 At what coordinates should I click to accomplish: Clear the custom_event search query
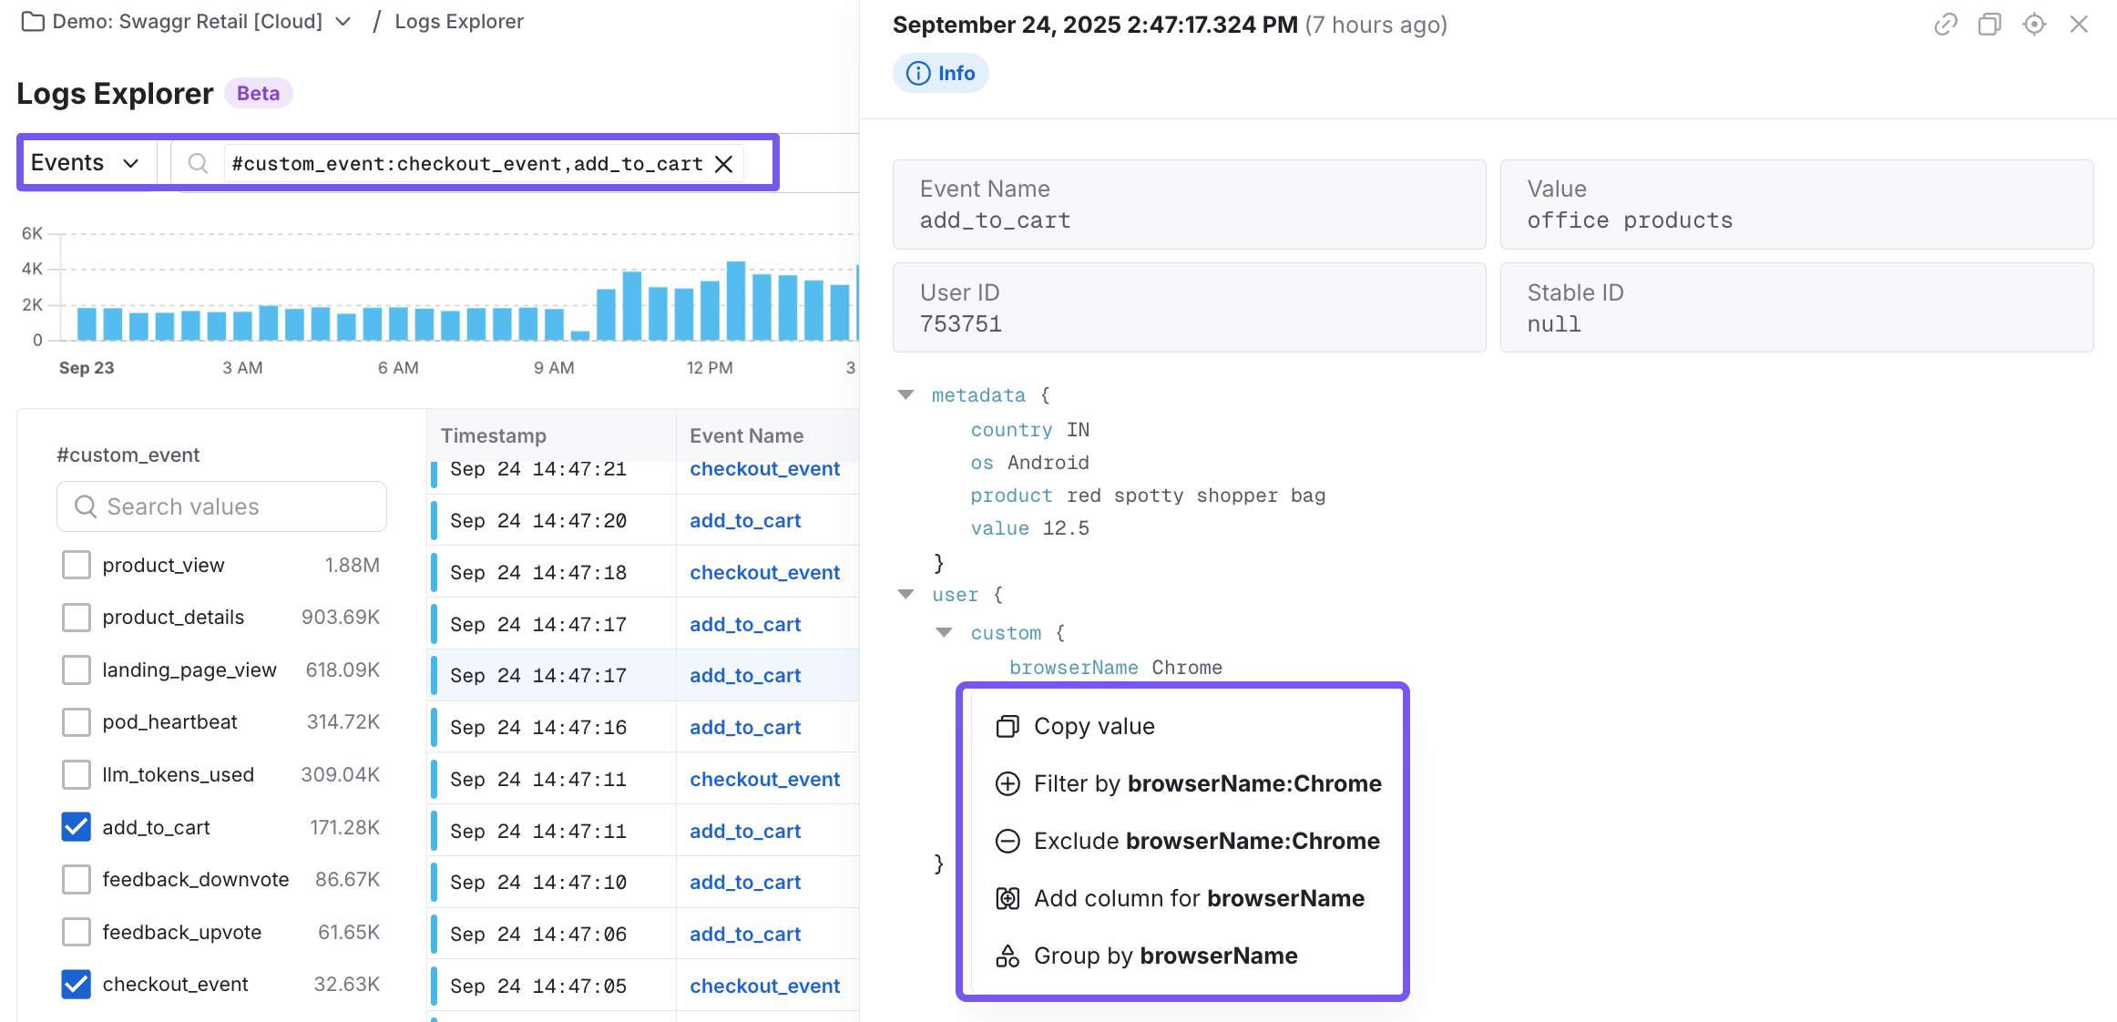pos(724,164)
